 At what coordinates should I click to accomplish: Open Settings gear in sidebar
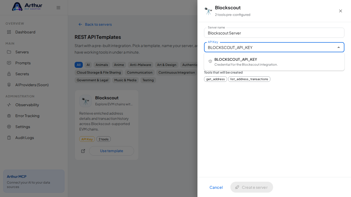(x=9, y=127)
